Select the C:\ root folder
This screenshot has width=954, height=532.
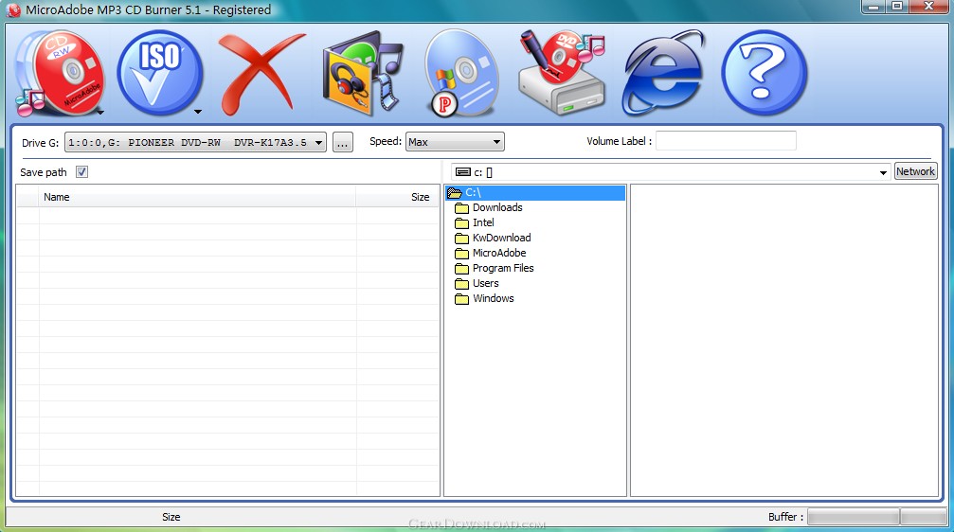535,193
